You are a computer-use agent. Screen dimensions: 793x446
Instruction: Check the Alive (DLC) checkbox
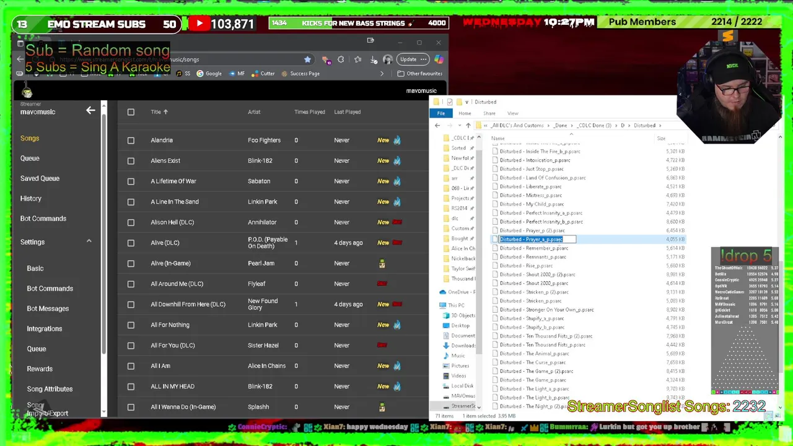(x=131, y=243)
